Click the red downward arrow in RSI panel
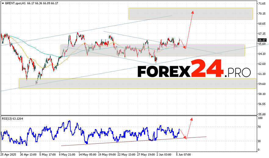Viewport: 269px width, 158px height. [x=185, y=137]
